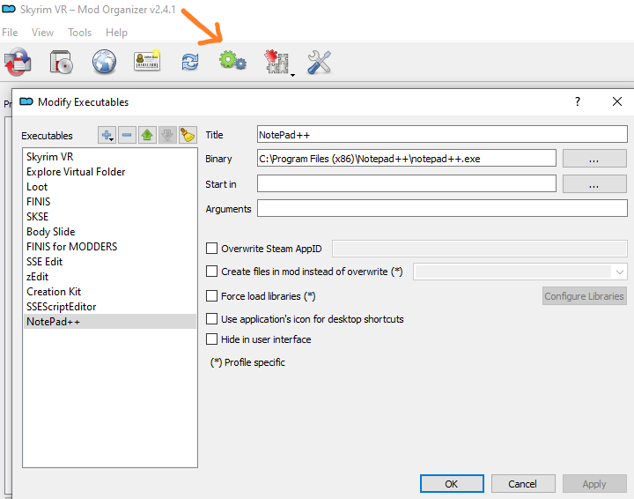The height and width of the screenshot is (499, 634).
Task: Move executable up with green arrow
Action: click(x=147, y=135)
